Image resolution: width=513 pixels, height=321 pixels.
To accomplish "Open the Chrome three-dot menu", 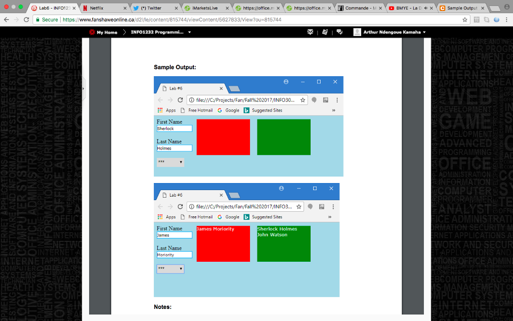I will pos(506,20).
